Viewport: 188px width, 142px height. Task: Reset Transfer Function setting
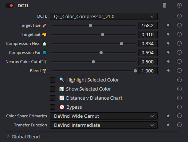coord(179,125)
